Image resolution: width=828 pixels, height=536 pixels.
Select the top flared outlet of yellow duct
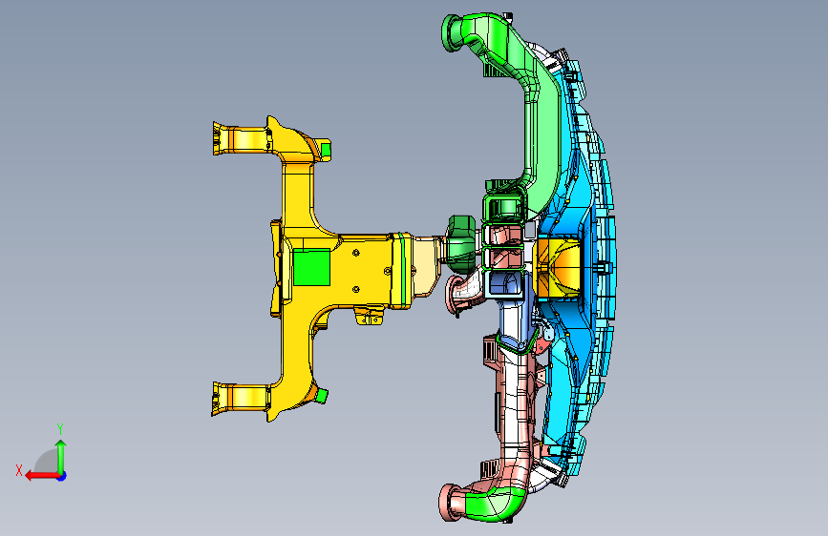click(x=242, y=139)
